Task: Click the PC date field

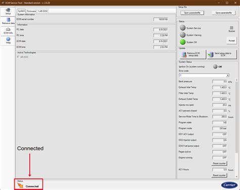Action: 161,29
